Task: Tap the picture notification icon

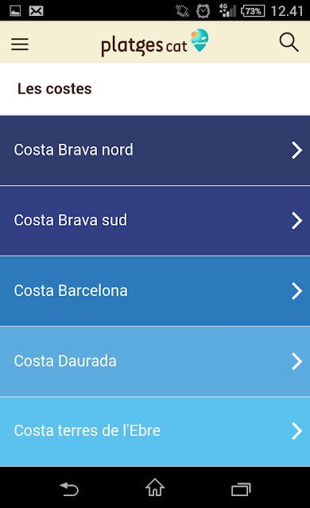Action: (x=15, y=11)
